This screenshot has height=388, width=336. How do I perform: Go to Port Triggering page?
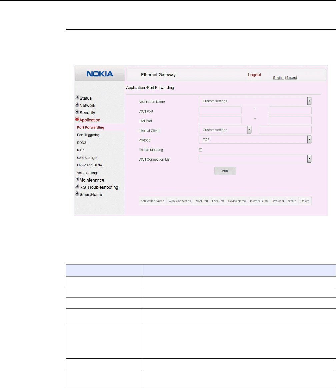(x=88, y=135)
